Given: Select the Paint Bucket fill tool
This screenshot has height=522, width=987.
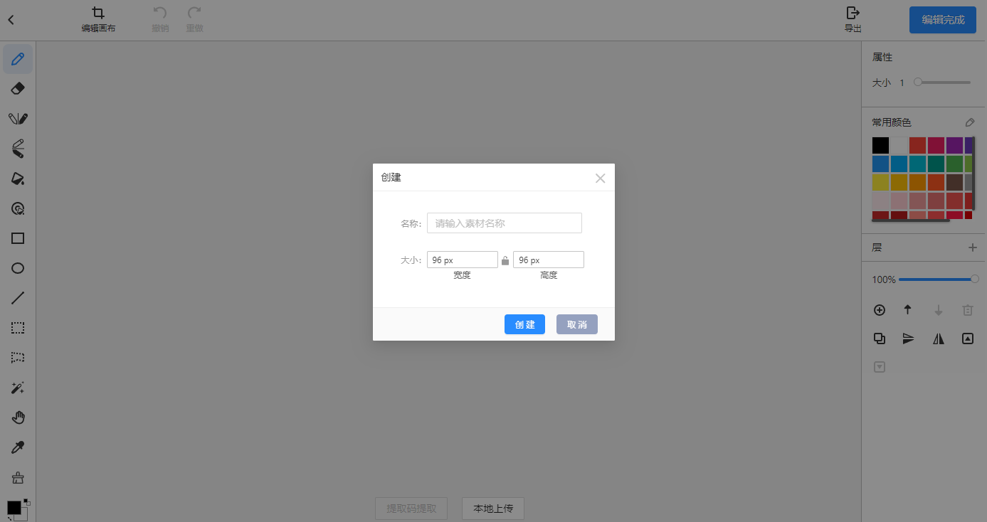Looking at the screenshot, I should 18,179.
